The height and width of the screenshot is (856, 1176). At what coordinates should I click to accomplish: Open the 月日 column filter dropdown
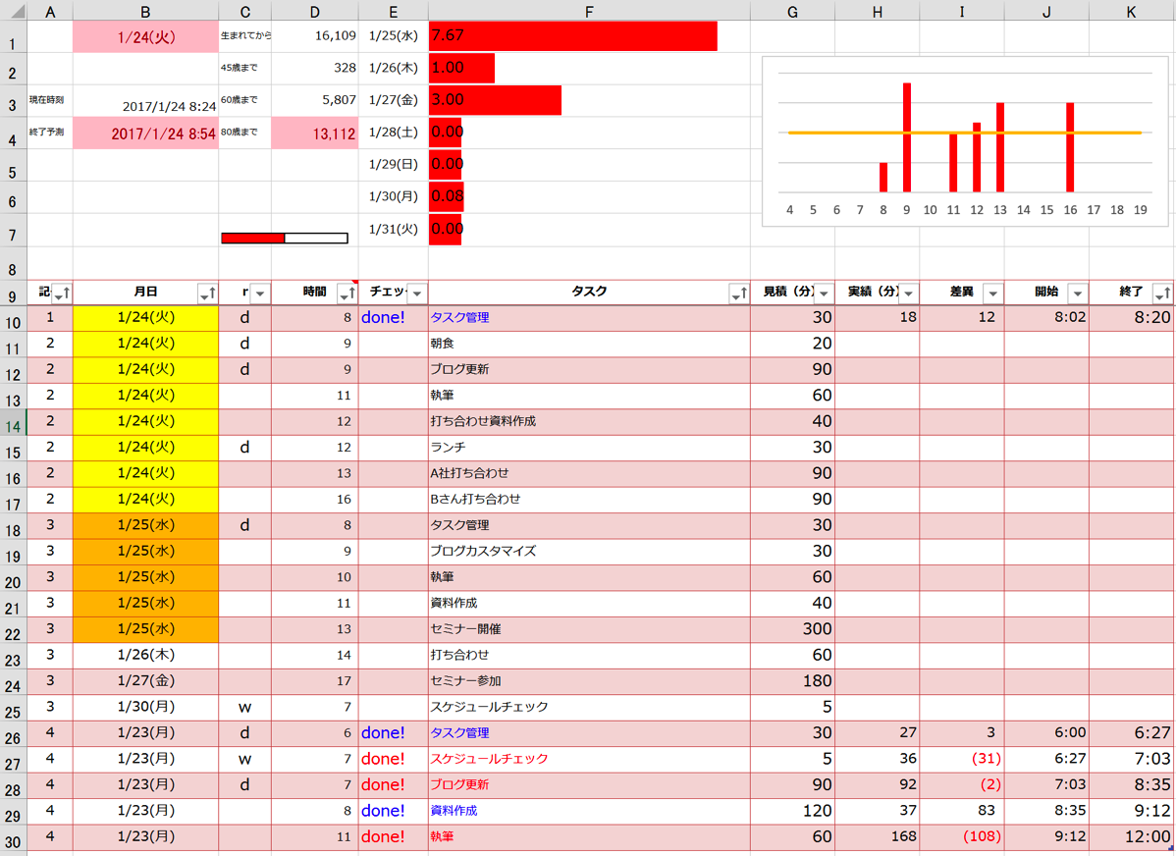pyautogui.click(x=207, y=294)
